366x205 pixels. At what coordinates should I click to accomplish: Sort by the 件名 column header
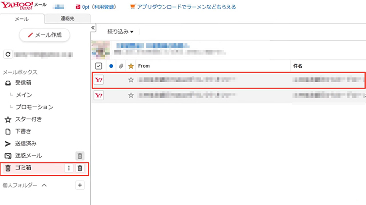click(x=298, y=66)
